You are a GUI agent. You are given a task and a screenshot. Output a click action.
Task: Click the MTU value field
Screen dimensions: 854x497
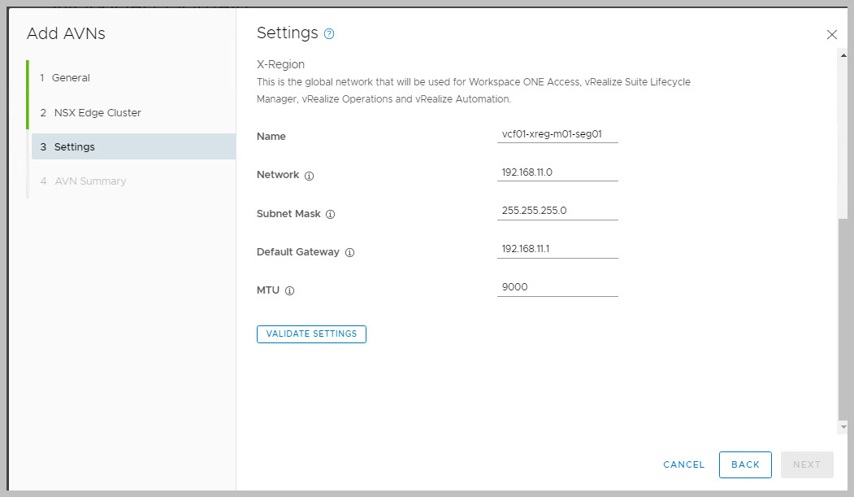point(557,287)
